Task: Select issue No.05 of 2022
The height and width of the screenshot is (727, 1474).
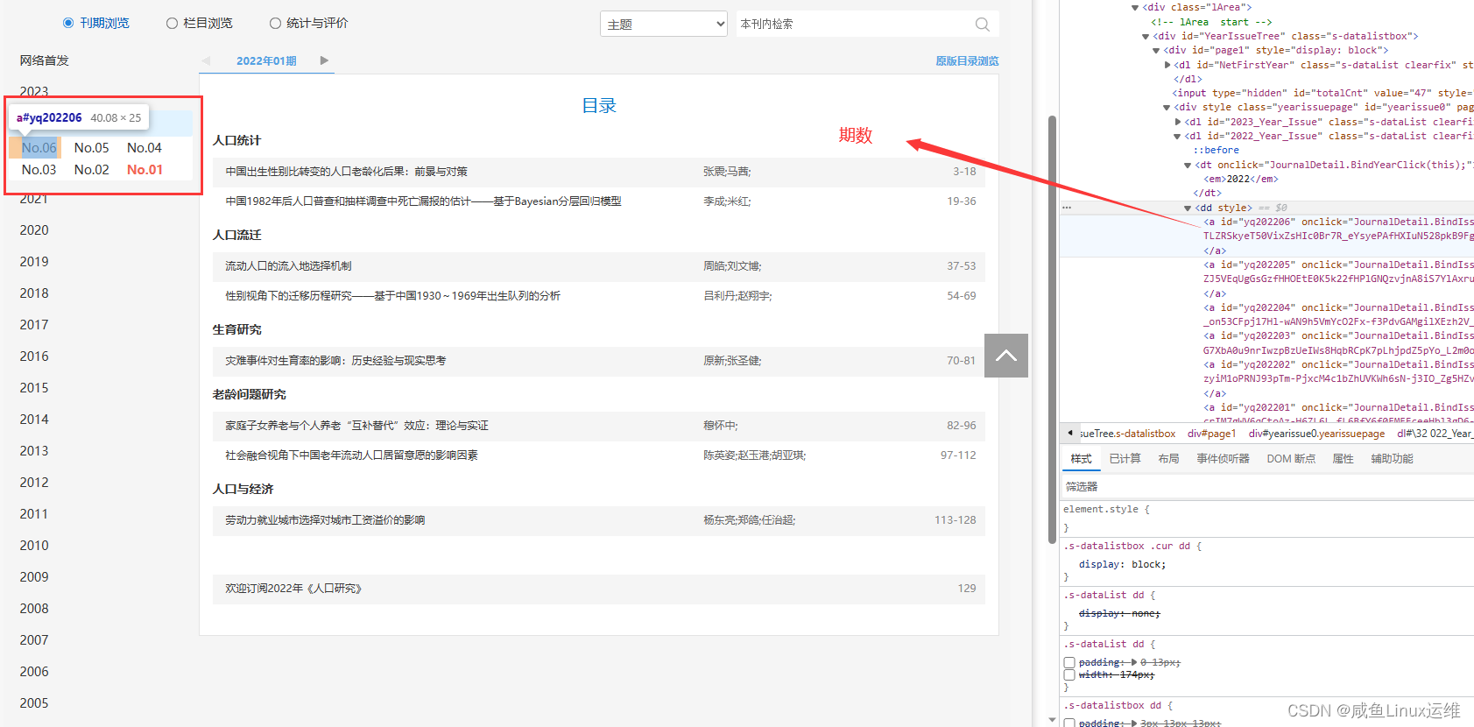Action: pyautogui.click(x=92, y=147)
